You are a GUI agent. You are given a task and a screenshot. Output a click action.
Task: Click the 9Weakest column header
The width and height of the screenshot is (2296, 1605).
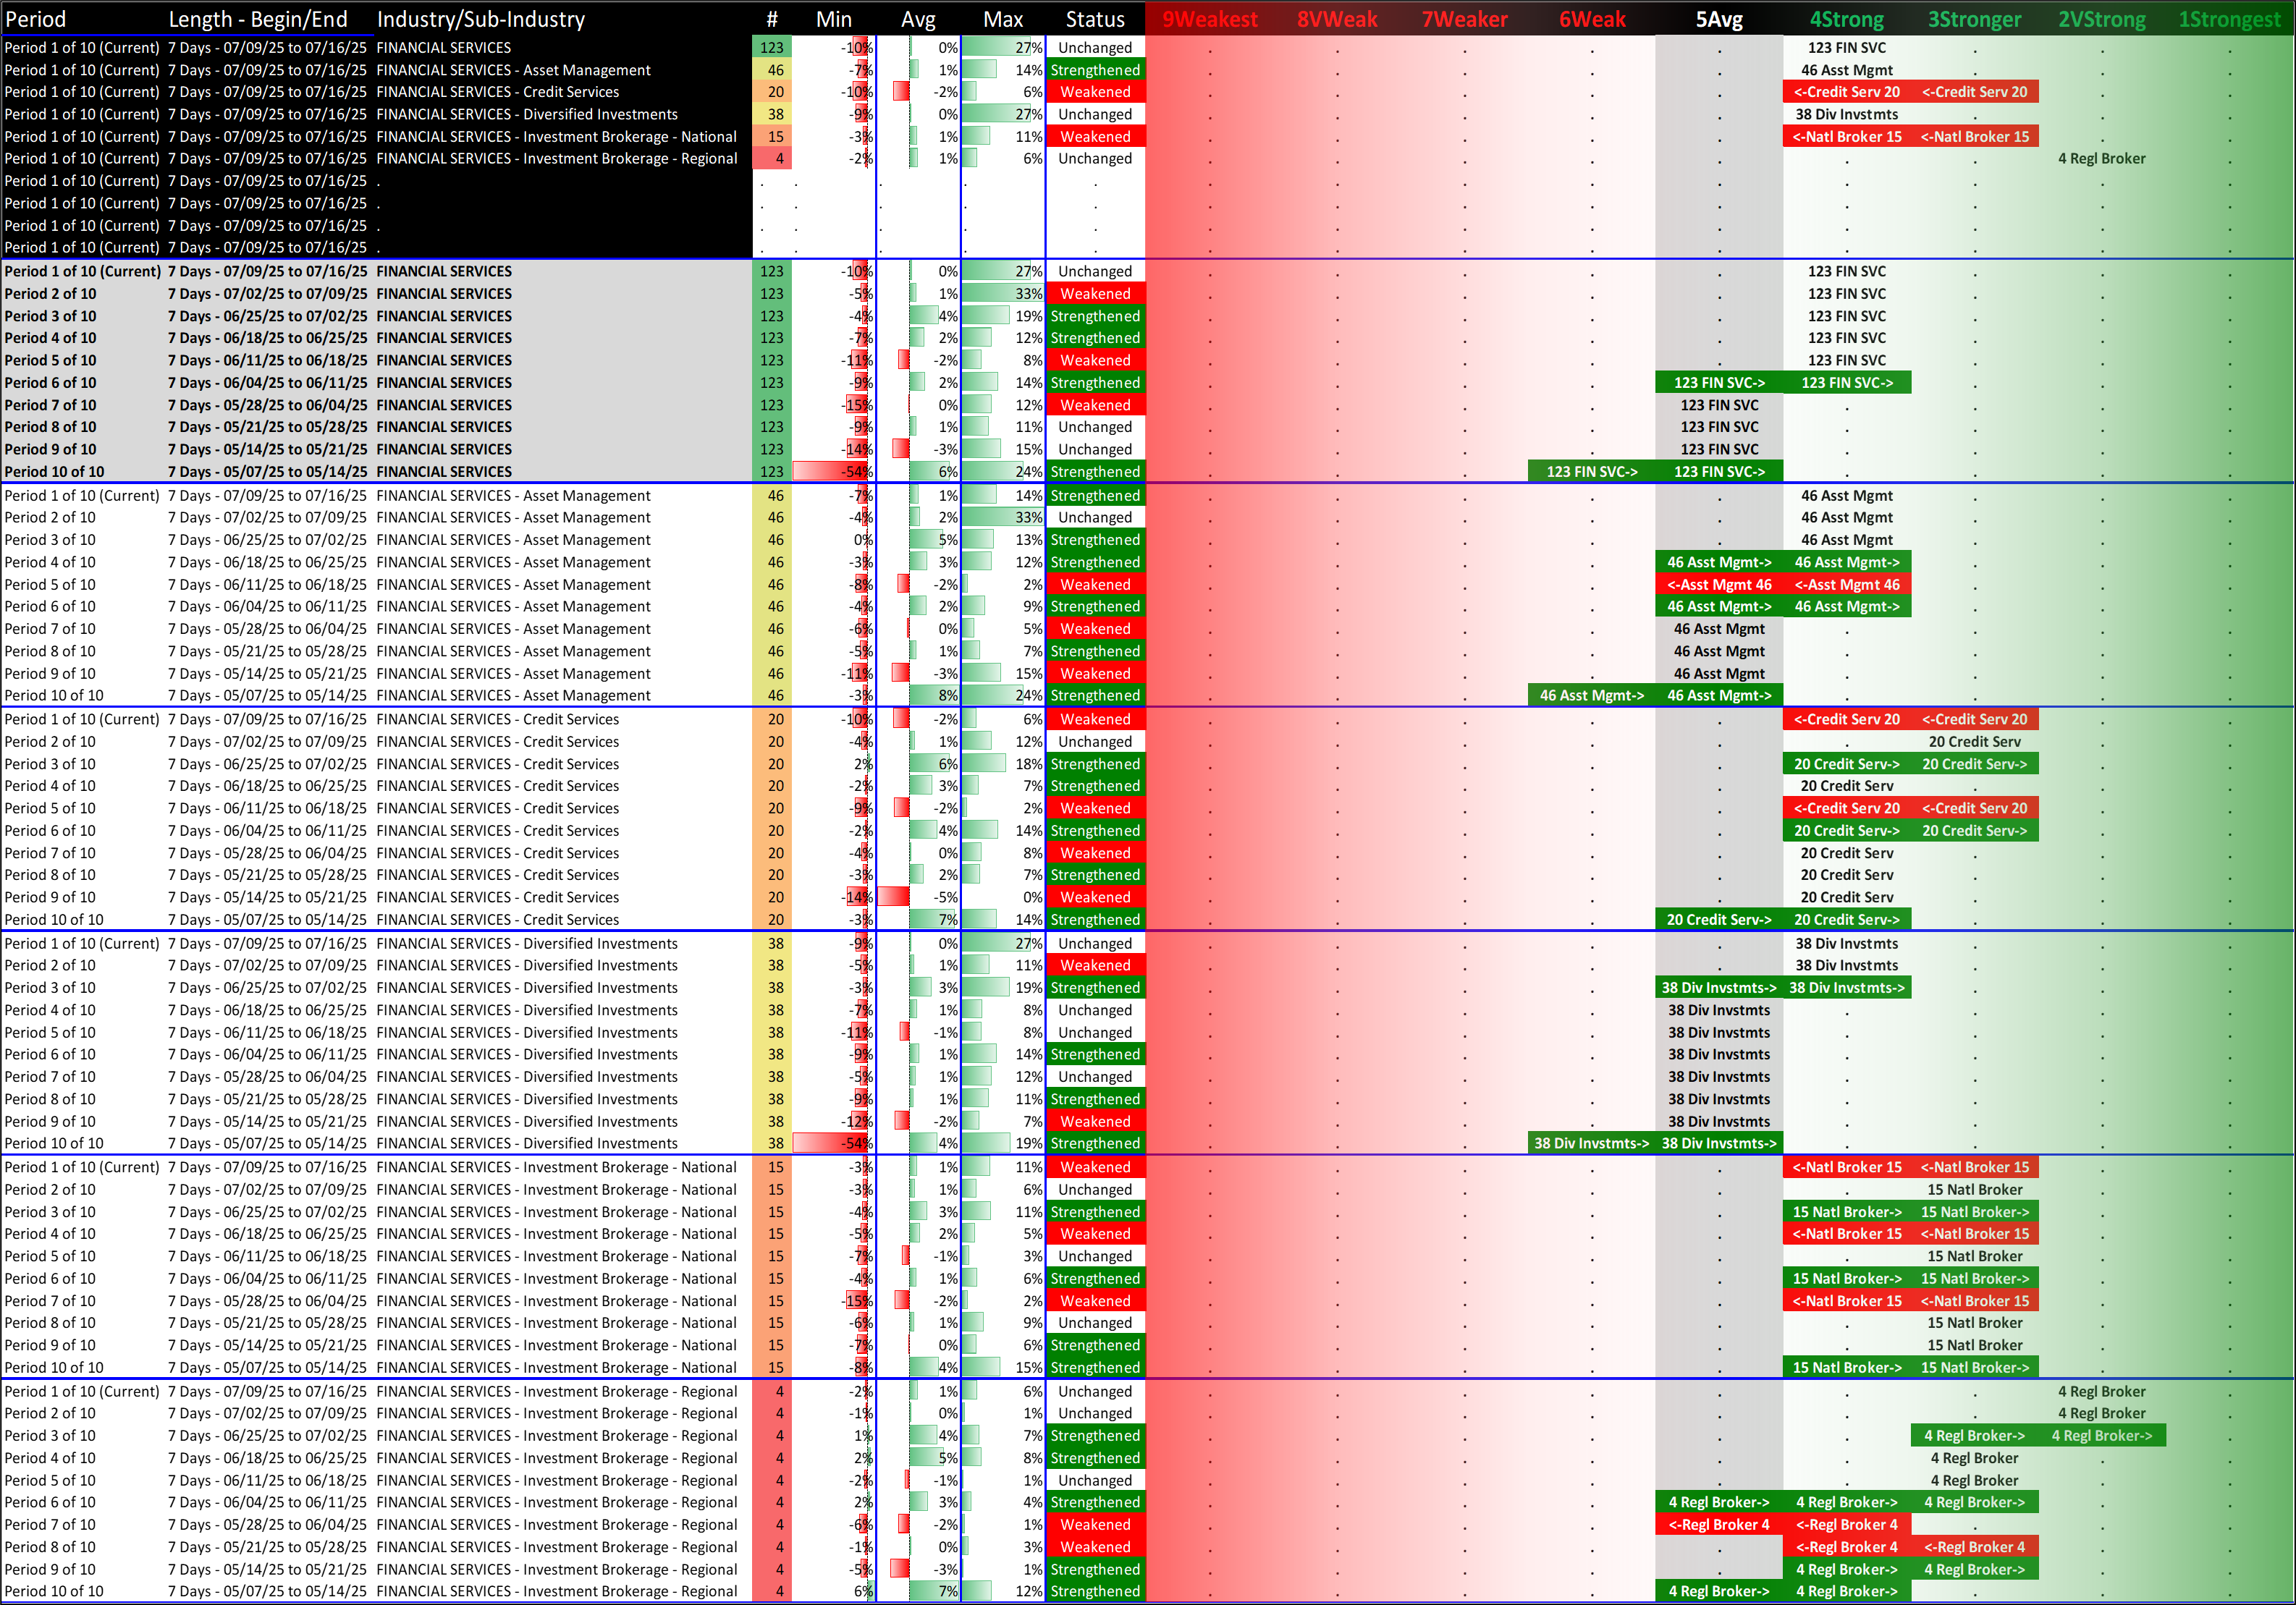coord(1209,19)
